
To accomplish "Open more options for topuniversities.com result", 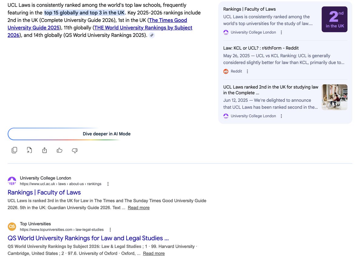I will pyautogui.click(x=110, y=230).
